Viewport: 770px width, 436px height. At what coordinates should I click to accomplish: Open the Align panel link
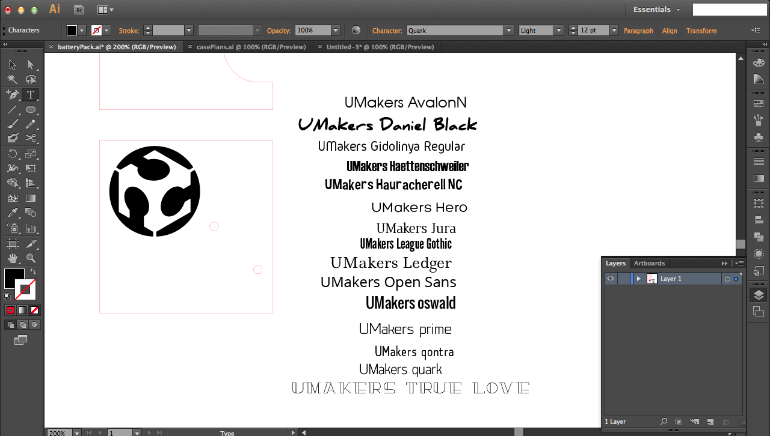tap(670, 31)
